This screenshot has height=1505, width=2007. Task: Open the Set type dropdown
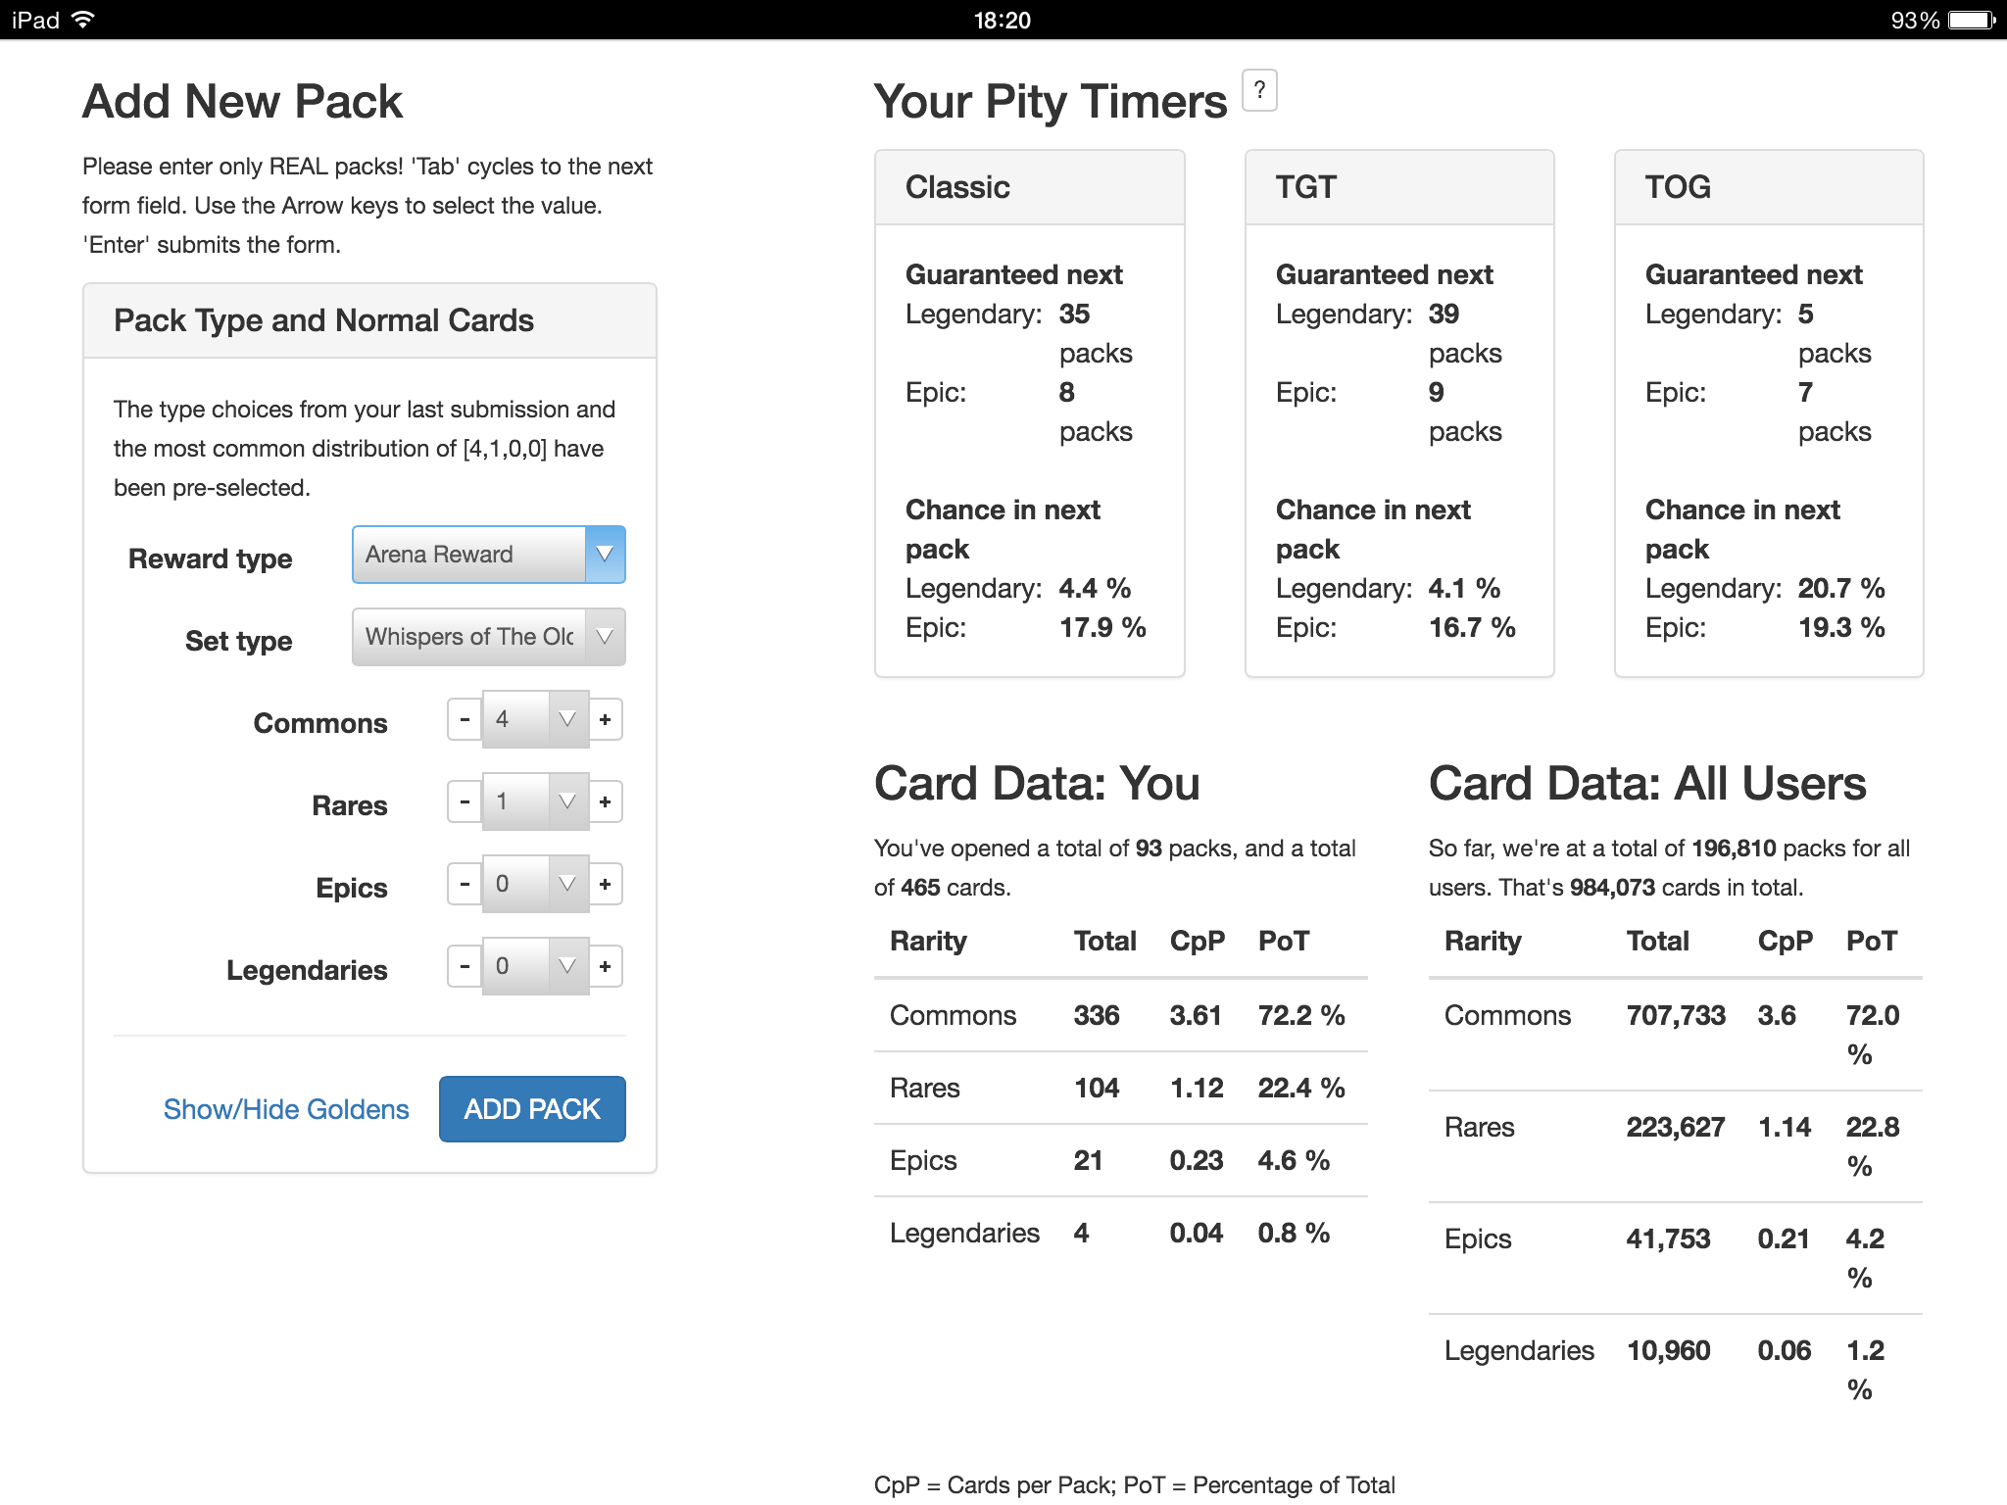(489, 637)
